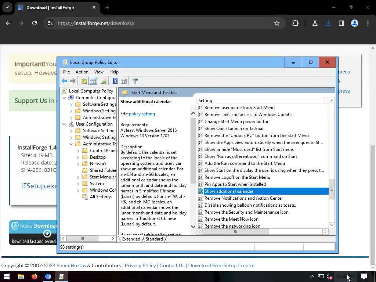Open File Explorer from taskbar
Viewport: 376px width, 282px height.
pos(21,276)
